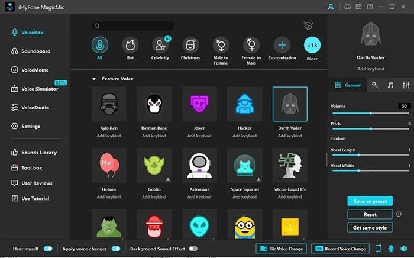Collapse the Feature Voice section
This screenshot has width=414, height=258.
(93, 79)
